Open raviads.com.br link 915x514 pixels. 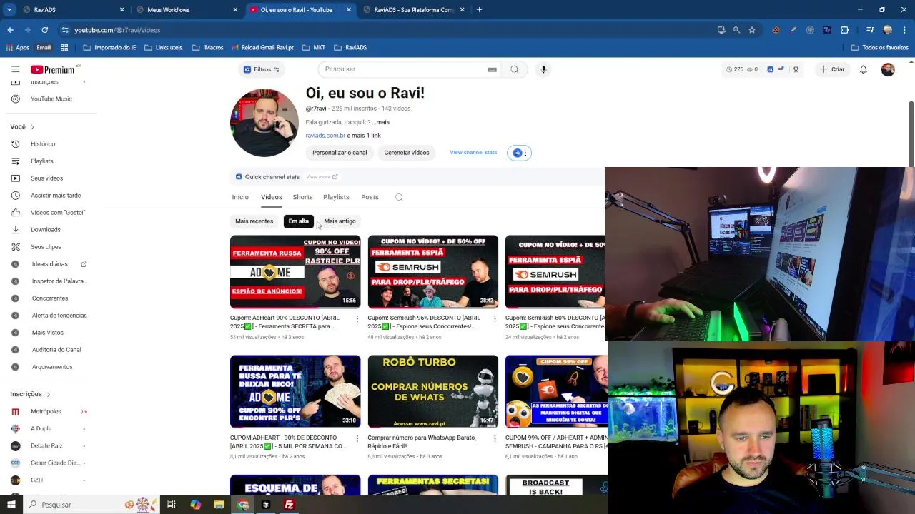point(325,136)
